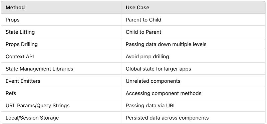Viewport: 267px width, 124px height.
Task: Click the Unrelated components text
Action: point(153,81)
